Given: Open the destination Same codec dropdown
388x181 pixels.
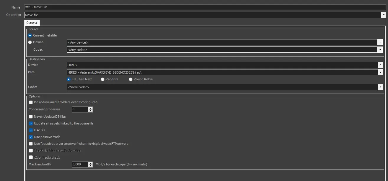Looking at the screenshot, I should (x=380, y=87).
